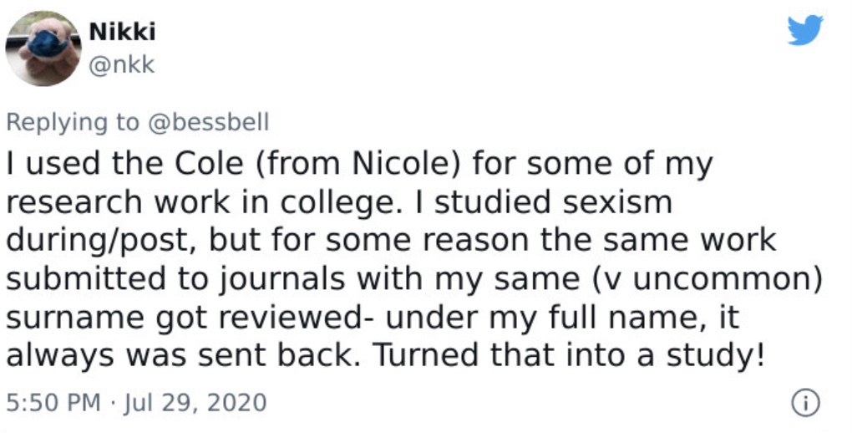Open the @nkk handle profile
The image size is (852, 433).
click(122, 65)
